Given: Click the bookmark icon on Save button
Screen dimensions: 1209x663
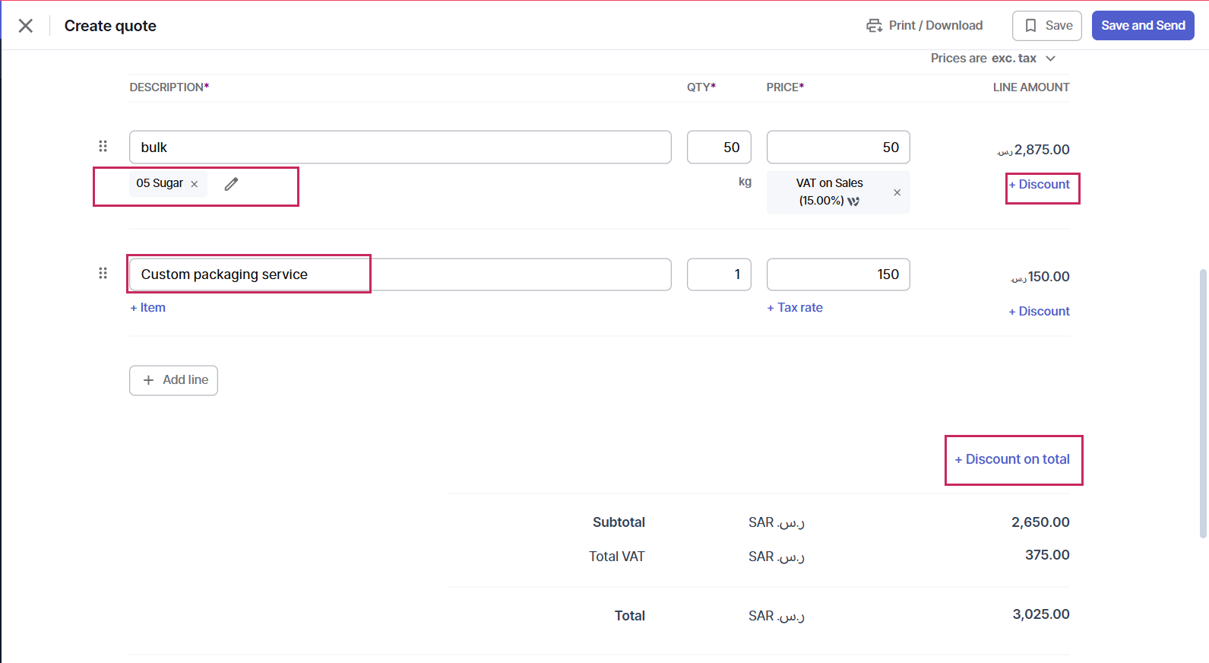Looking at the screenshot, I should click(x=1030, y=26).
